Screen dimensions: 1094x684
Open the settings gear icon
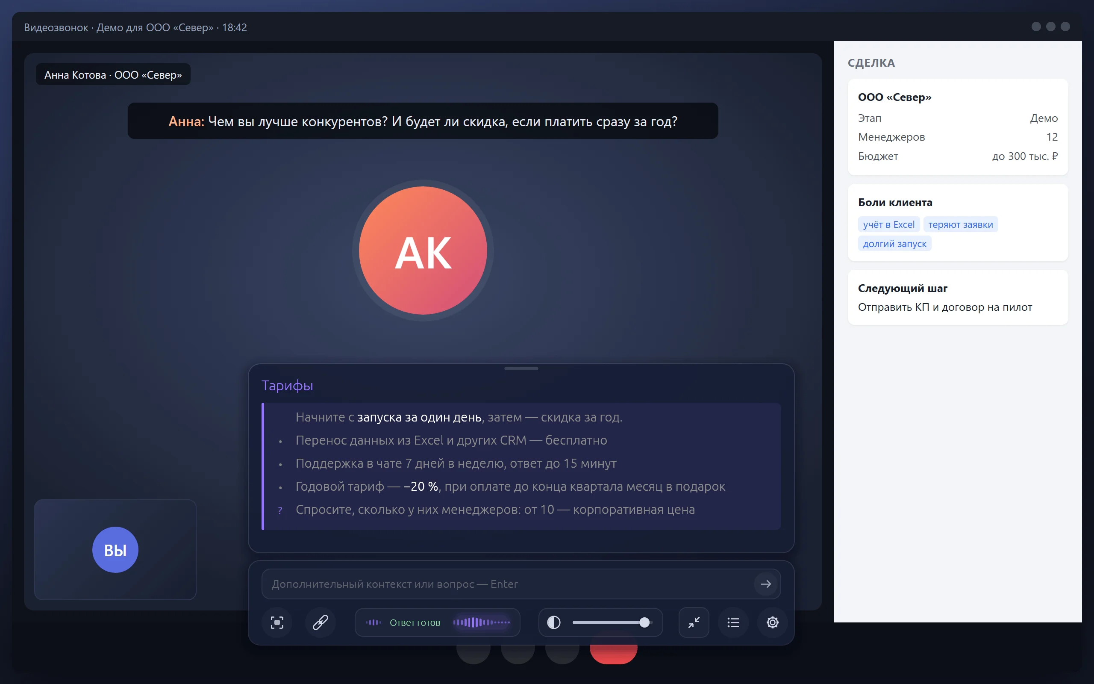click(x=773, y=622)
